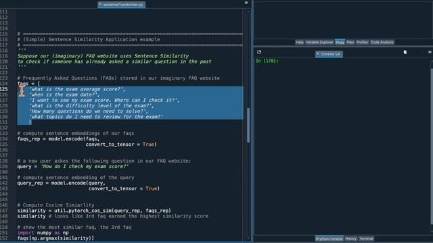Close the Console 1/A tab
Viewport: 433px width, 243px height.
317,54
